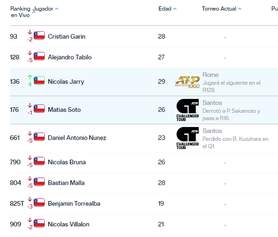
Task: Open Matias Soto player profile link
Action: (64, 110)
